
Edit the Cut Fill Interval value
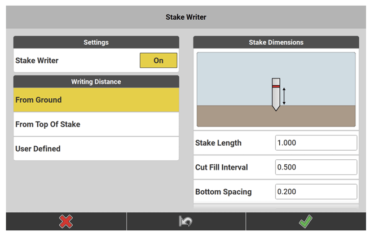tap(316, 167)
